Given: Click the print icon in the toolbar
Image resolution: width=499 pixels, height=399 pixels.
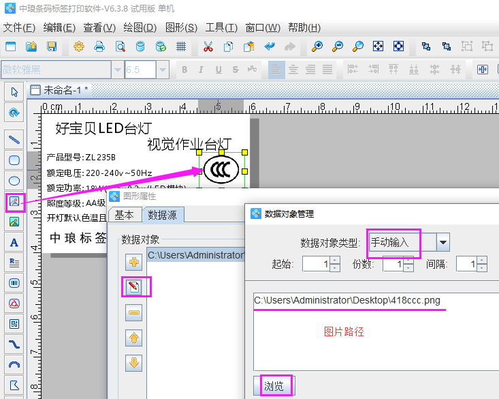Looking at the screenshot, I should pos(99,46).
